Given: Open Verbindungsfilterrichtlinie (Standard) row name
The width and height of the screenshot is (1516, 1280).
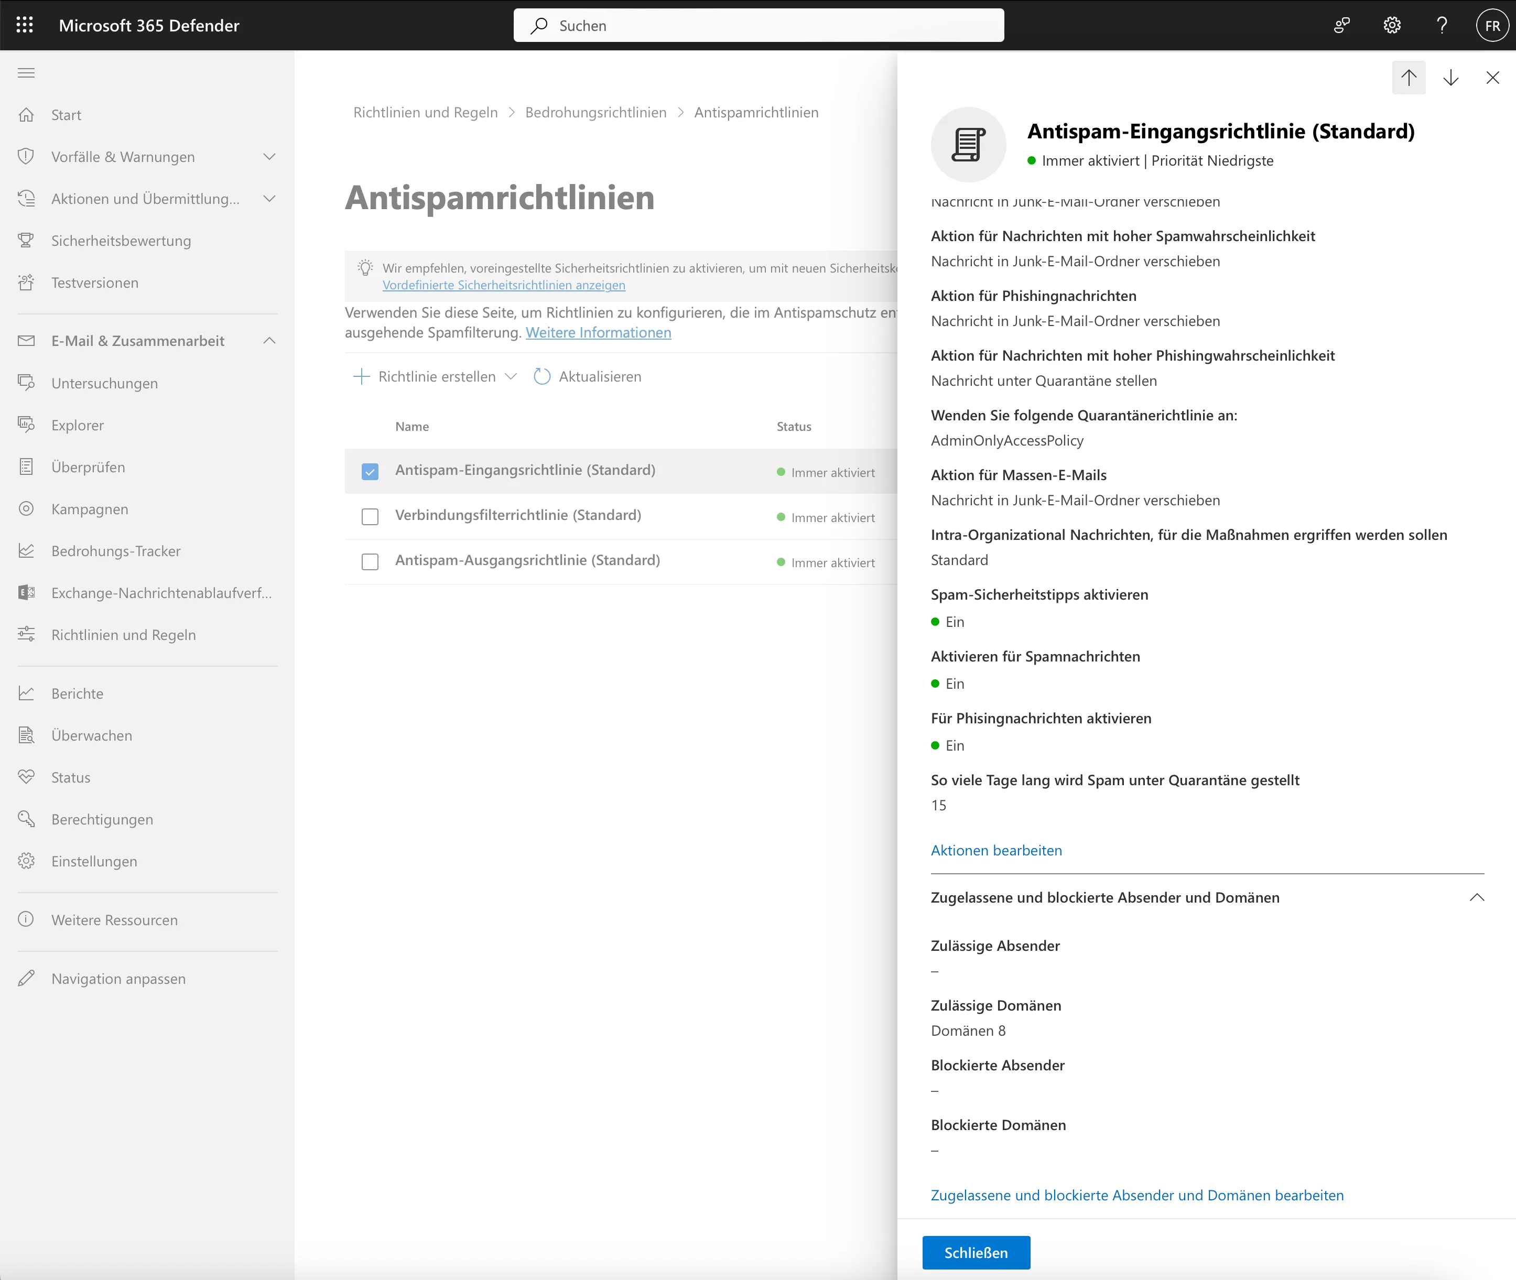Looking at the screenshot, I should point(518,515).
